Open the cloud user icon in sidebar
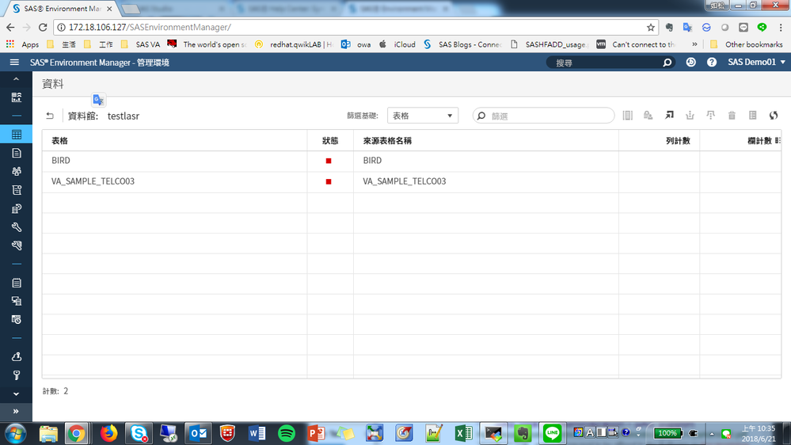The height and width of the screenshot is (445, 791). 16,356
